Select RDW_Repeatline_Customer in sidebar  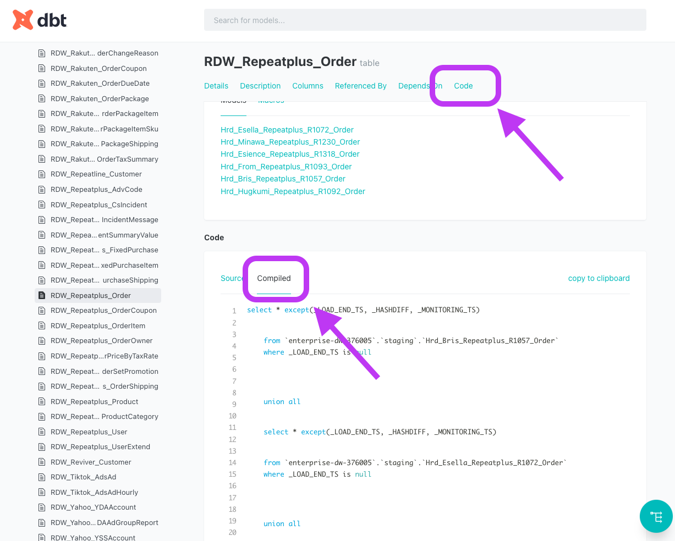pos(96,174)
